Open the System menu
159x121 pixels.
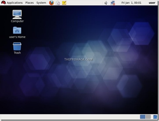pyautogui.click(x=41, y=3)
